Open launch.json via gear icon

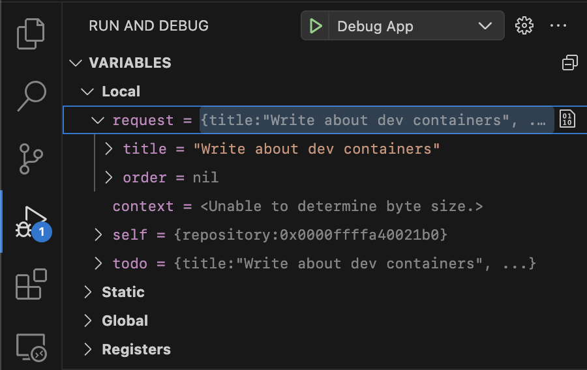coord(524,26)
